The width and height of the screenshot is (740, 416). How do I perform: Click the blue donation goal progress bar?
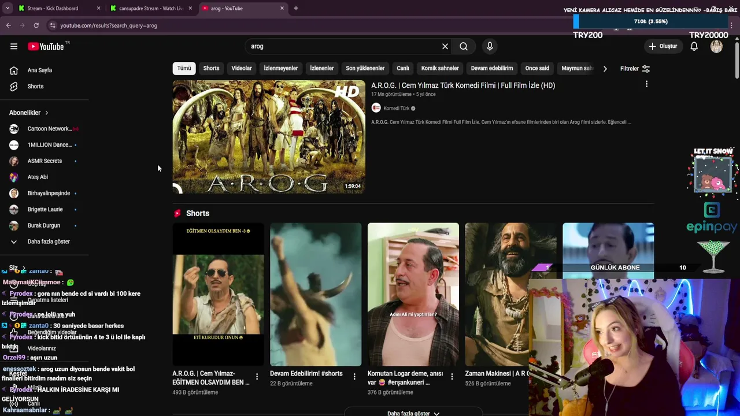pyautogui.click(x=650, y=22)
